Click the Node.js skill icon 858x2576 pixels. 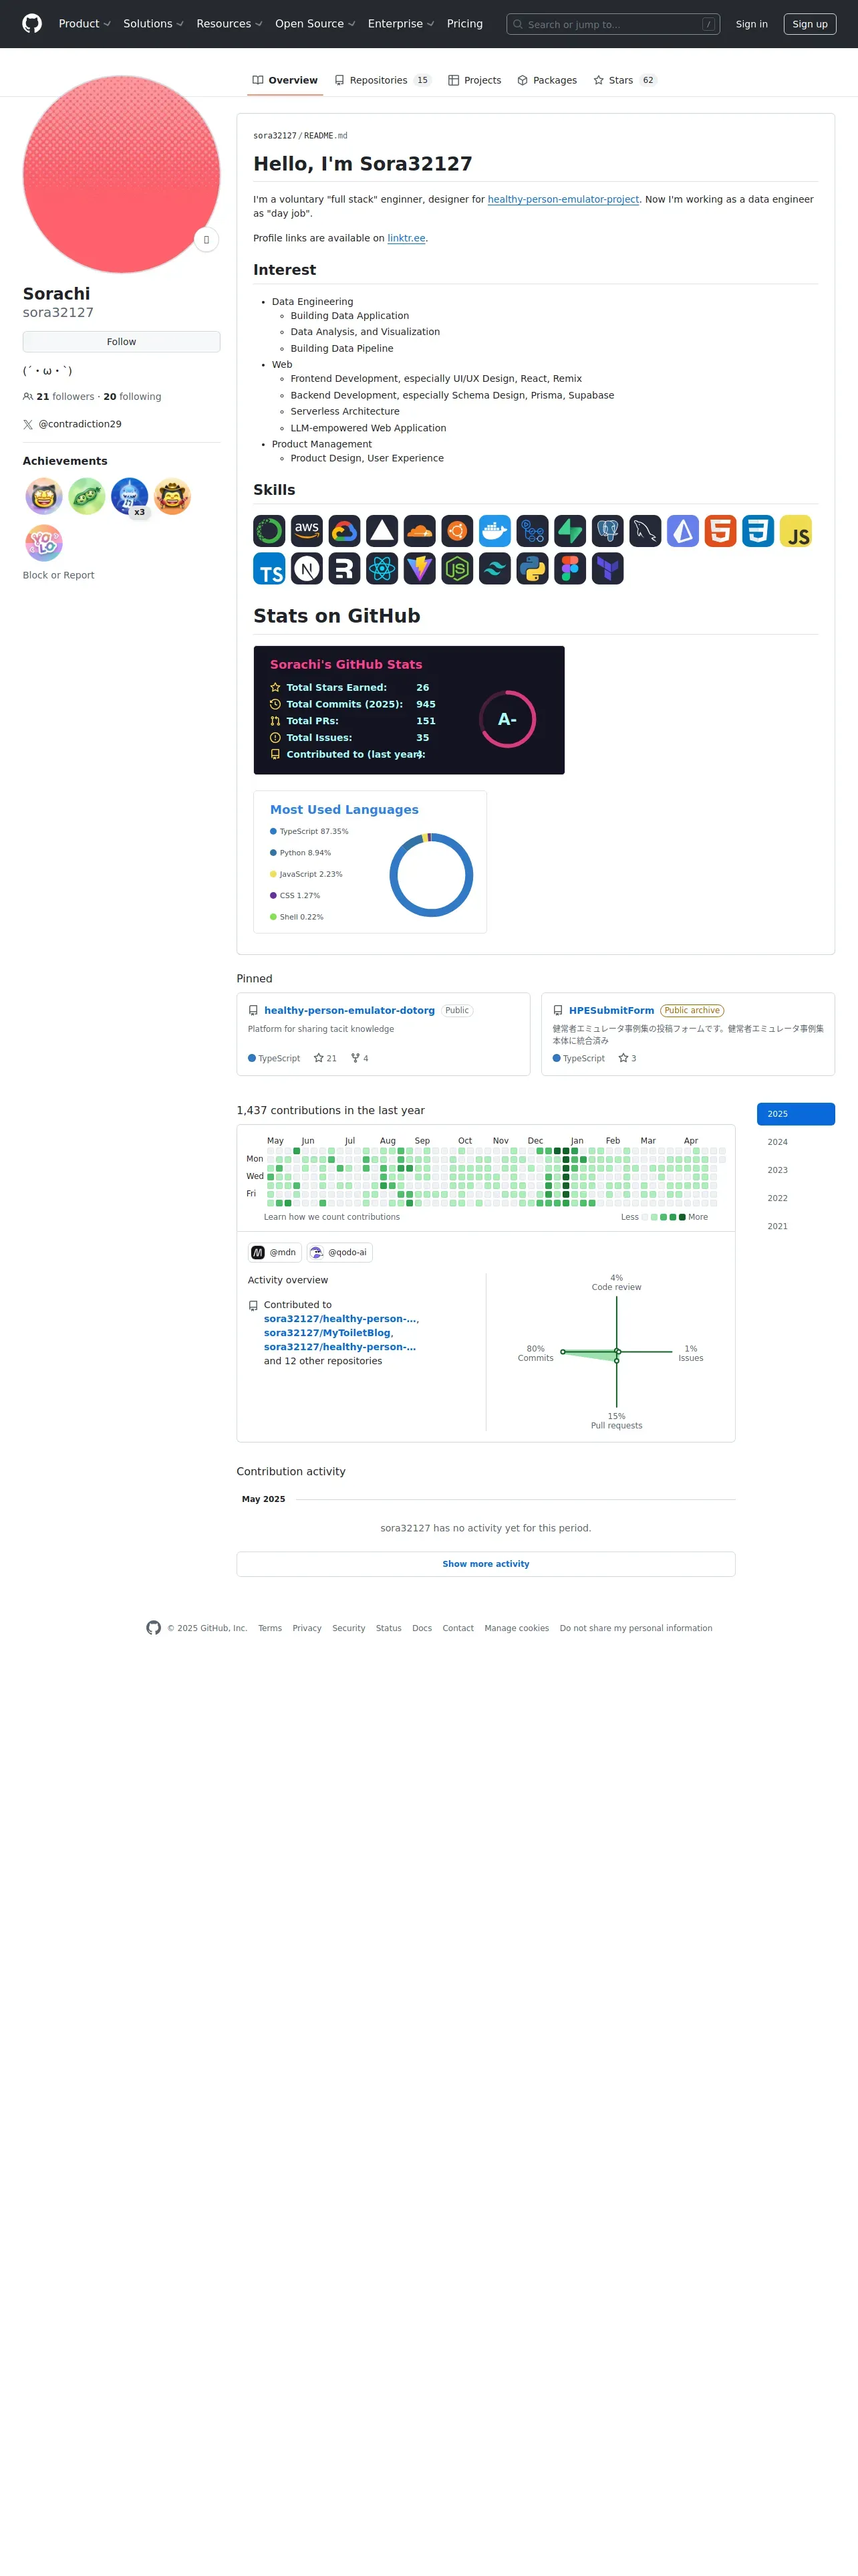point(458,568)
